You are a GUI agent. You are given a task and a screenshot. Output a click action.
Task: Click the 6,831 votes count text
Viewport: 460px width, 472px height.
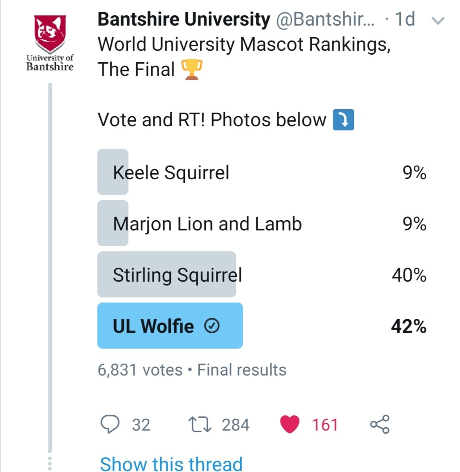140,370
